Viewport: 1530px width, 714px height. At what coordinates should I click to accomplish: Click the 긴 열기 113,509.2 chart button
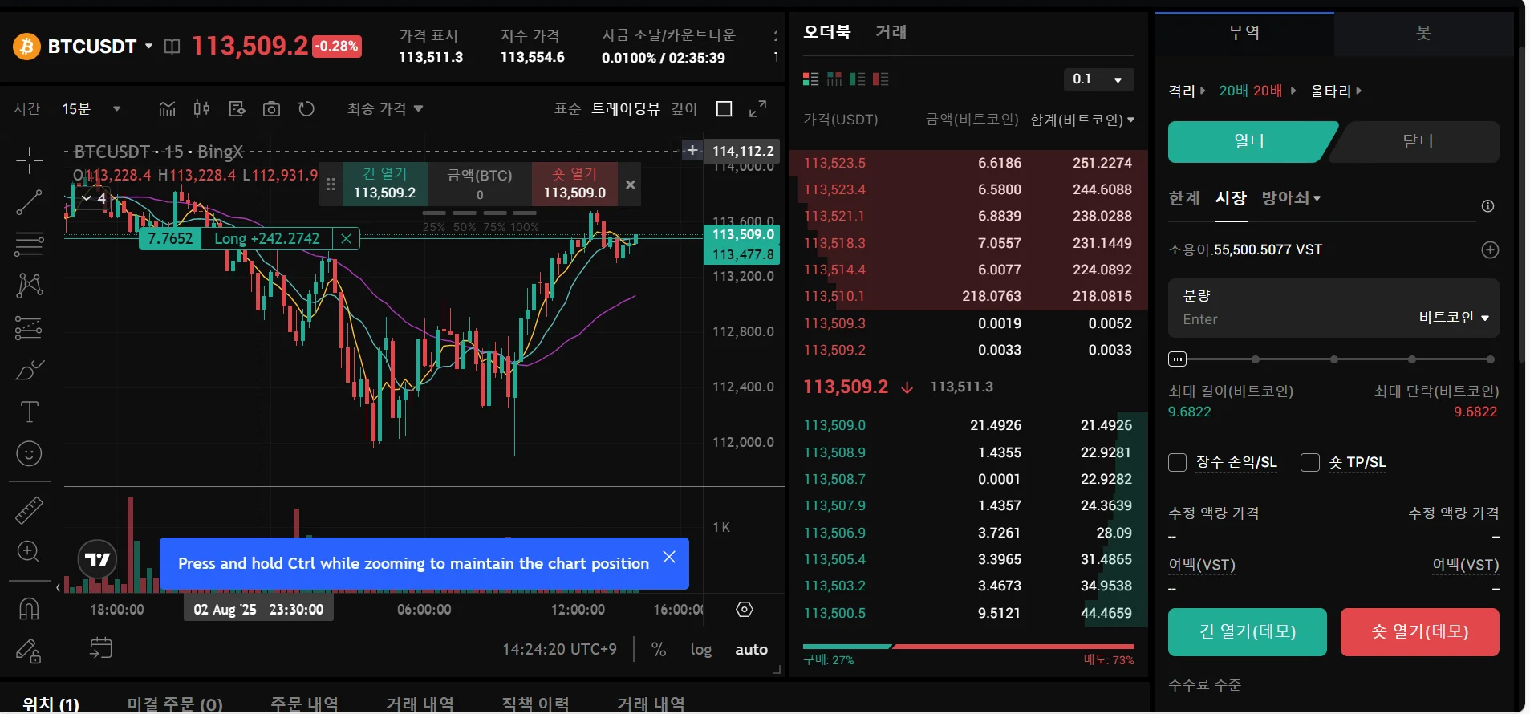pyautogui.click(x=384, y=184)
